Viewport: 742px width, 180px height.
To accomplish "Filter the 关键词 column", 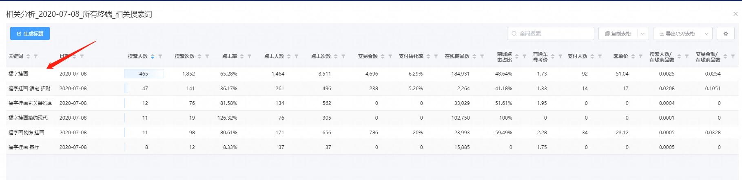I will 35,56.
